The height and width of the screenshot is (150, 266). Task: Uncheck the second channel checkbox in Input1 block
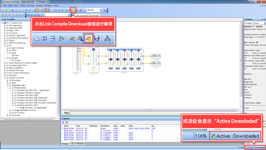coord(78,51)
